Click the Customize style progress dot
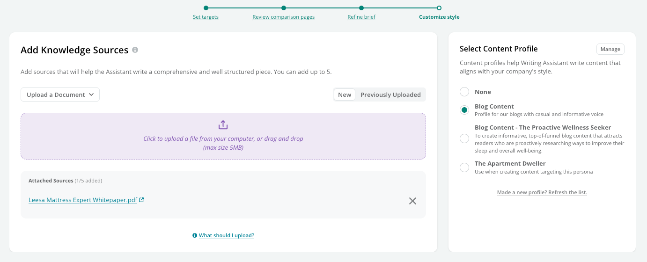Viewport: 647px width, 262px height. click(439, 7)
